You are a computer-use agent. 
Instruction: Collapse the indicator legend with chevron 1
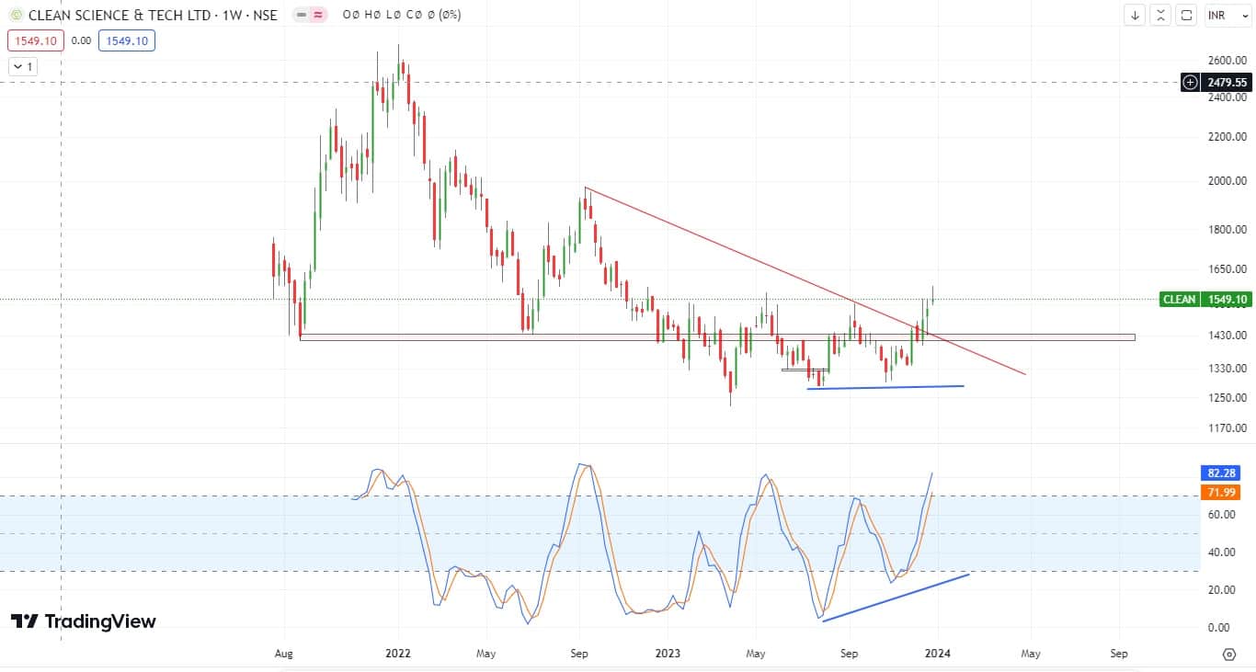[22, 66]
